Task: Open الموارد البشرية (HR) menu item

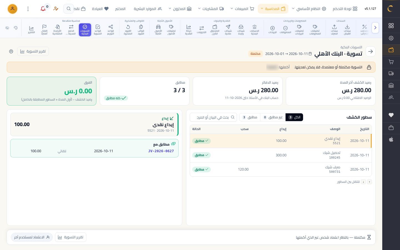Action: (148, 9)
